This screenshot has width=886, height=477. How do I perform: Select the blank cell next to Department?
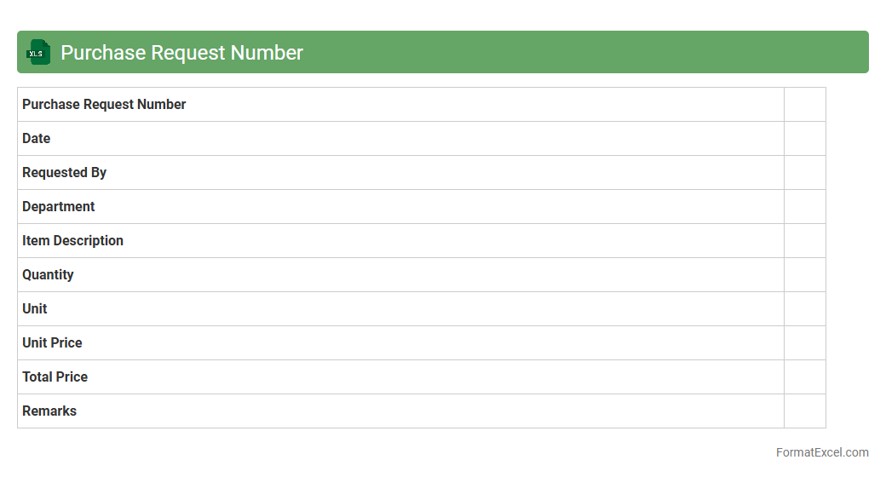(x=804, y=206)
